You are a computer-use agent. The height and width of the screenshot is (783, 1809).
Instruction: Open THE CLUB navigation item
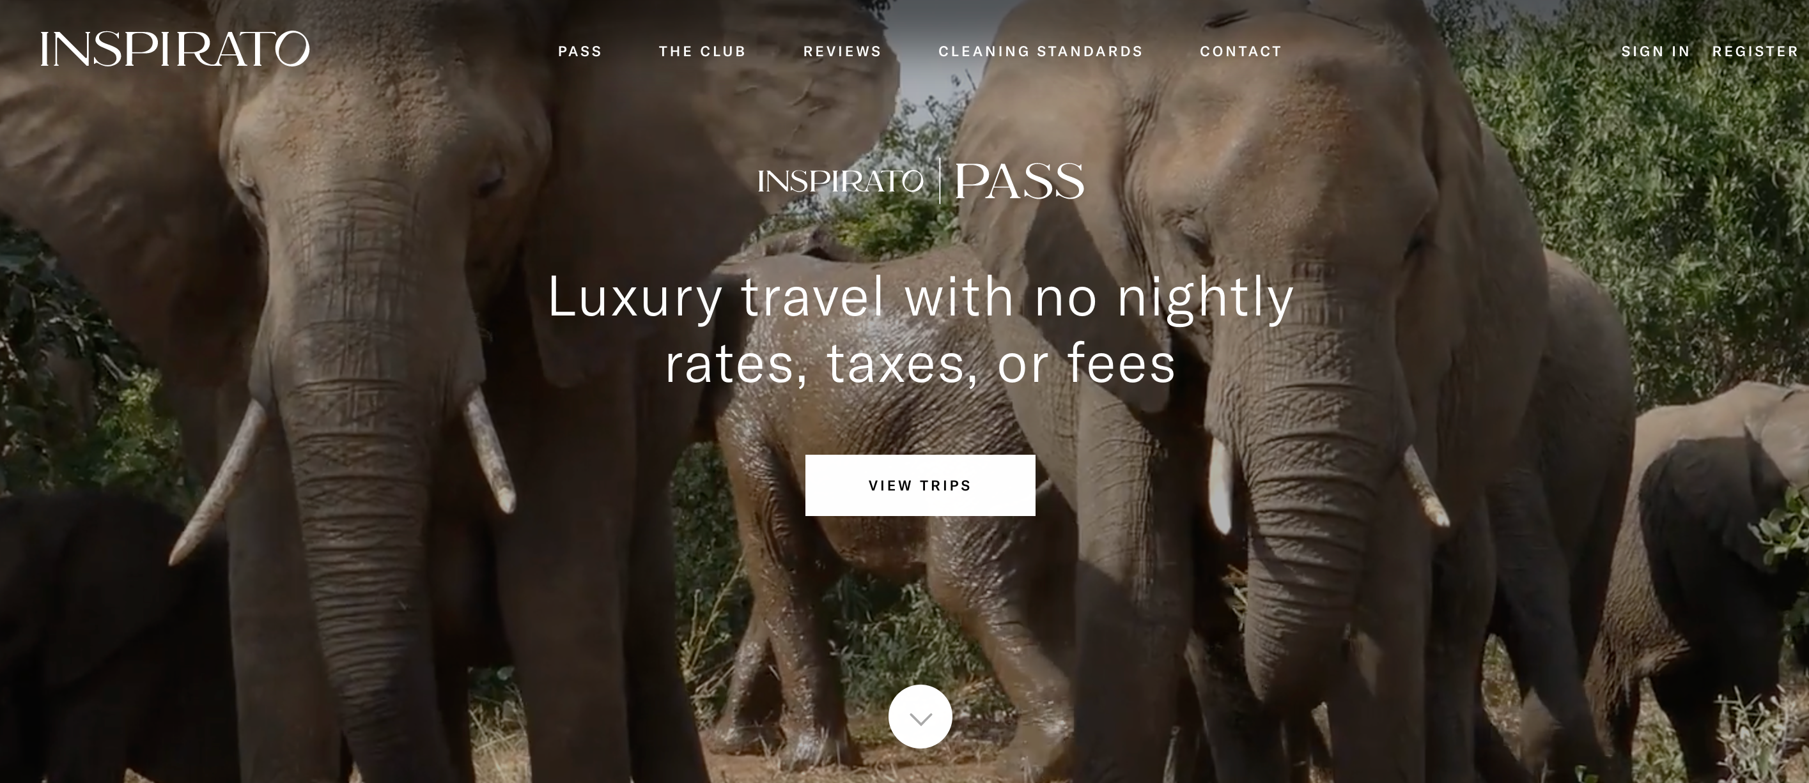(x=703, y=51)
